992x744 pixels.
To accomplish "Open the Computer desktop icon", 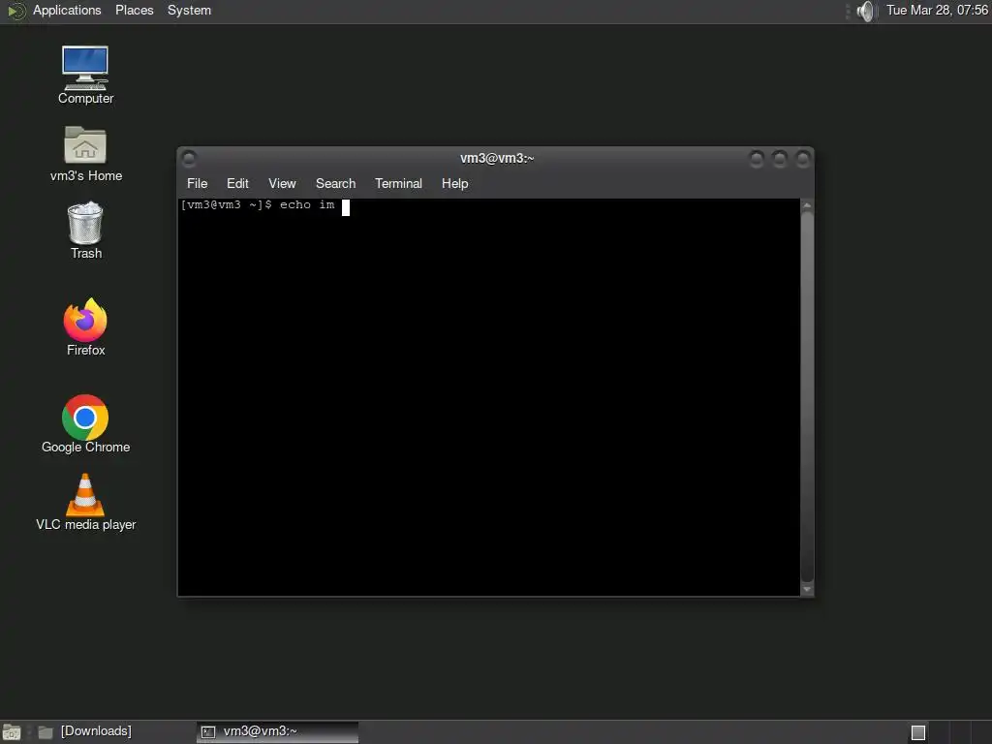I will [85, 75].
